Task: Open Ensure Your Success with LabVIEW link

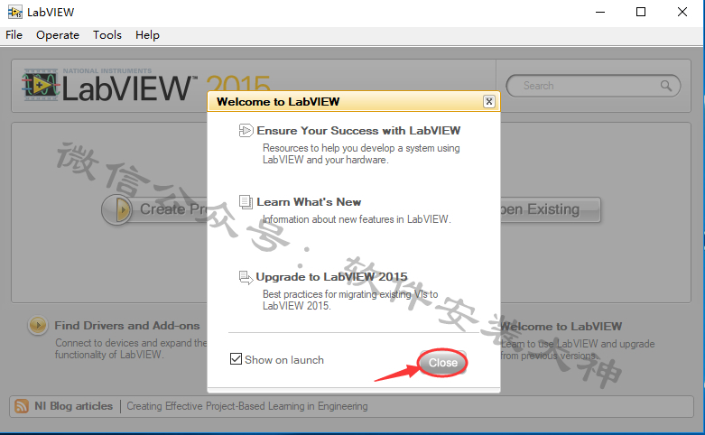Action: pos(358,131)
